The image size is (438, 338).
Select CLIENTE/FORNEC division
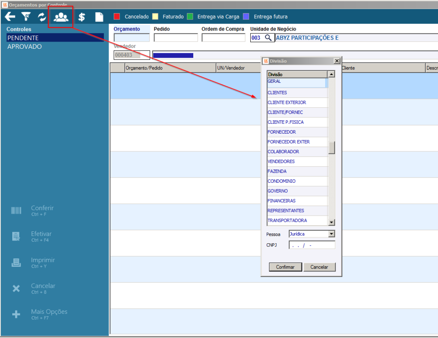297,113
